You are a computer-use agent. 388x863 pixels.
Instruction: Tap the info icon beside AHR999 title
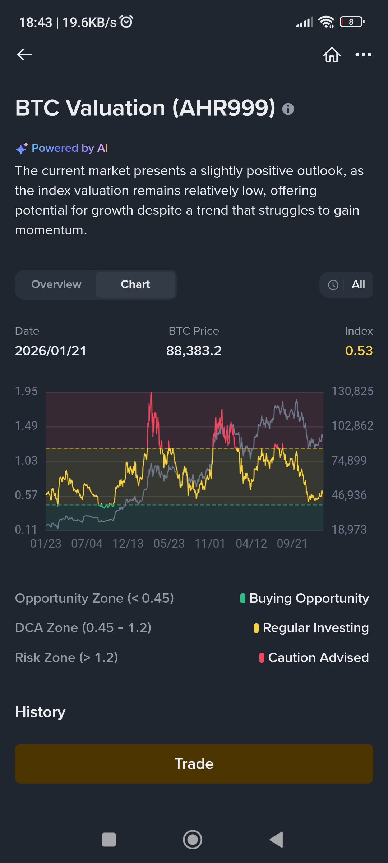coord(288,109)
